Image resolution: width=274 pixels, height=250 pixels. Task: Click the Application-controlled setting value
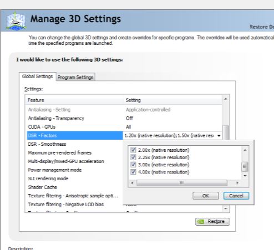148,110
